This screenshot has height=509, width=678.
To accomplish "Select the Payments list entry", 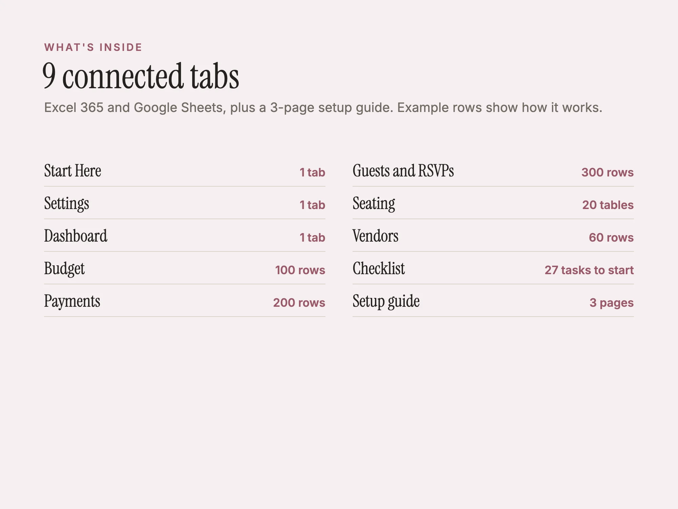I will [x=185, y=301].
